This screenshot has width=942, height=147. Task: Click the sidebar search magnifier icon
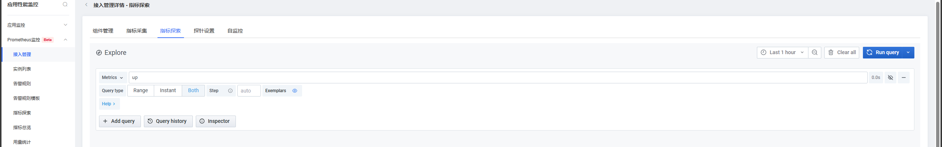[x=65, y=4]
